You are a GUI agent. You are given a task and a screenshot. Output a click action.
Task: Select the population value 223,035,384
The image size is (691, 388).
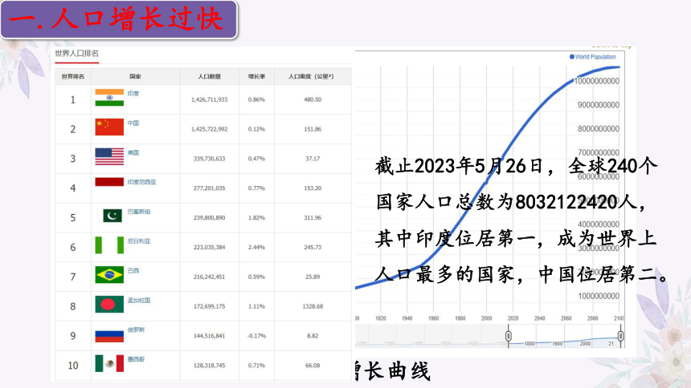[x=210, y=247]
